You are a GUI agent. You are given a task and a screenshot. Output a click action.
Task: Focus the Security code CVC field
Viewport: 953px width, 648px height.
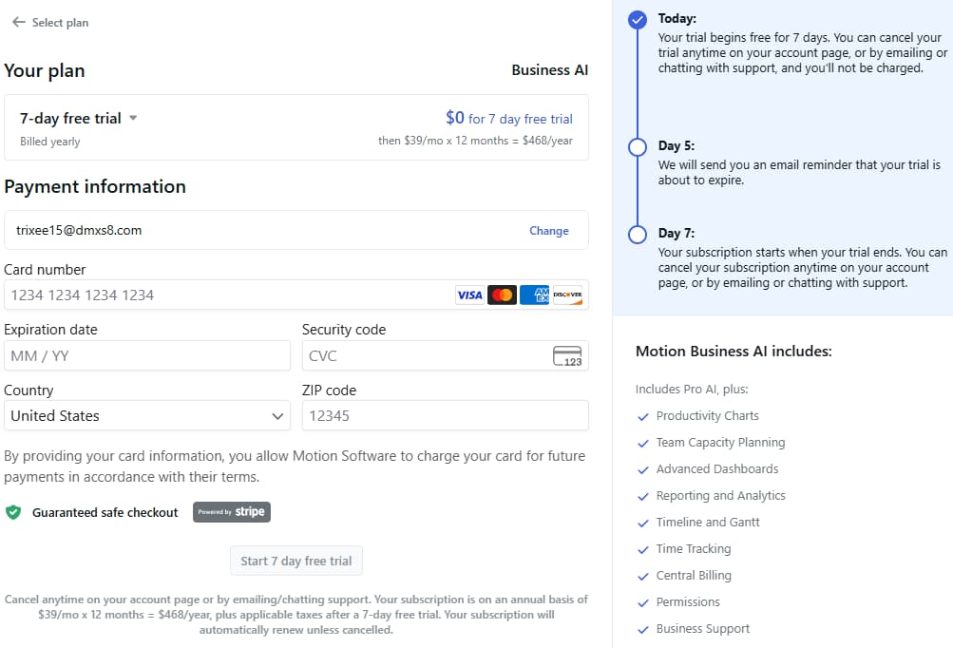(445, 355)
